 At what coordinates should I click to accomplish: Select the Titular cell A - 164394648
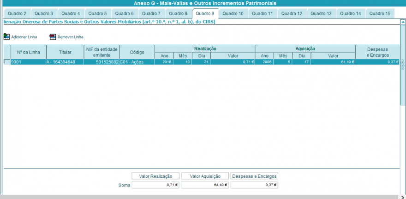(x=65, y=62)
